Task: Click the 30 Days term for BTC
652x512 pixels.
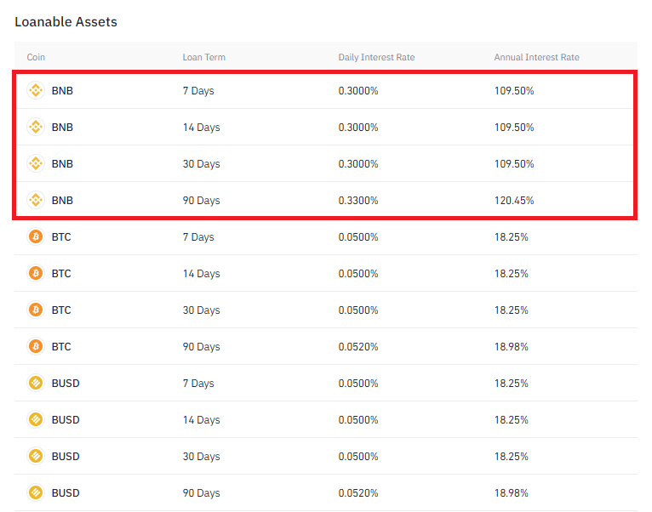Action: pos(201,310)
